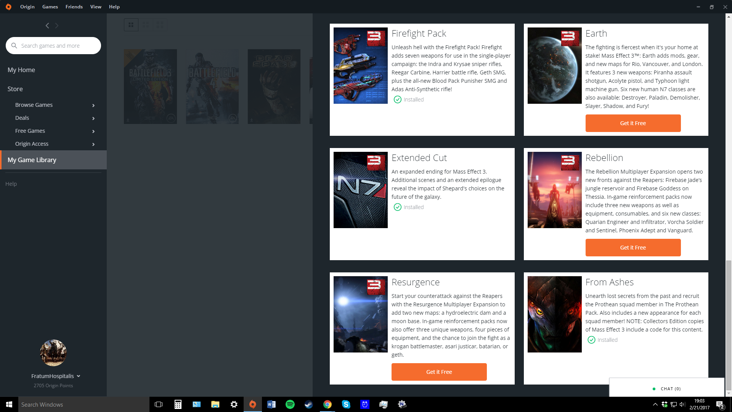The height and width of the screenshot is (412, 732).
Task: Click Installed checkmark under Extended Cut
Action: 398,207
